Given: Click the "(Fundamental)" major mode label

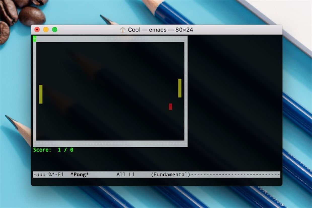Looking at the screenshot, I should click(x=171, y=175).
